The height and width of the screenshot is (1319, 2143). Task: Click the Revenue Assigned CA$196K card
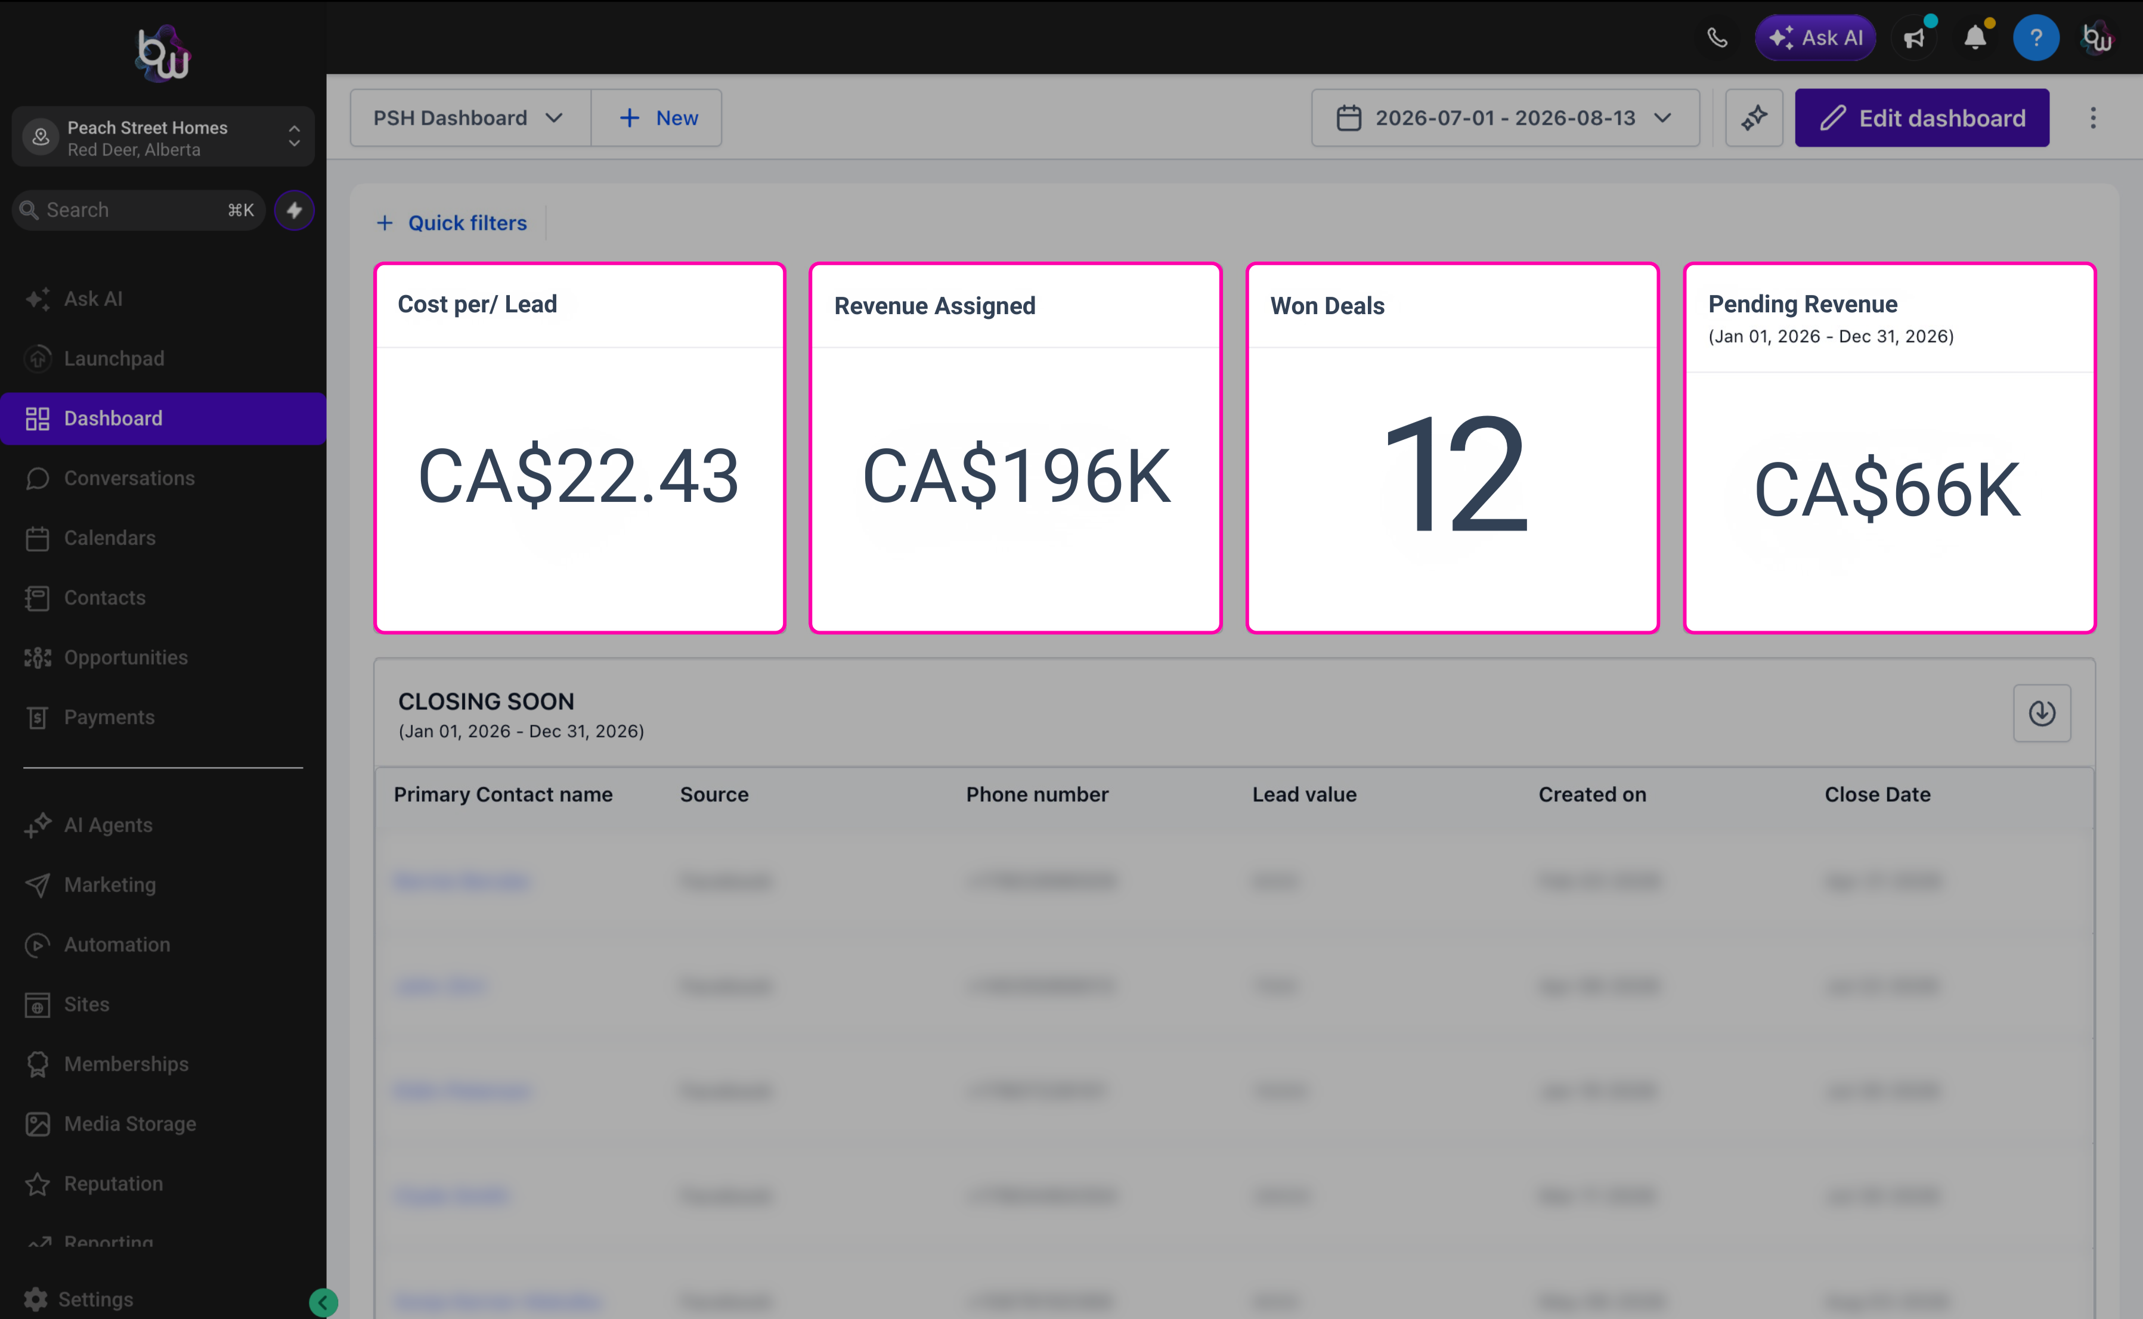(x=1015, y=448)
